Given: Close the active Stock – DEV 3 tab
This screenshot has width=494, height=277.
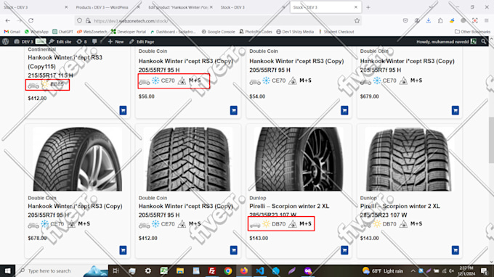Looking at the screenshot, I should 356,7.
